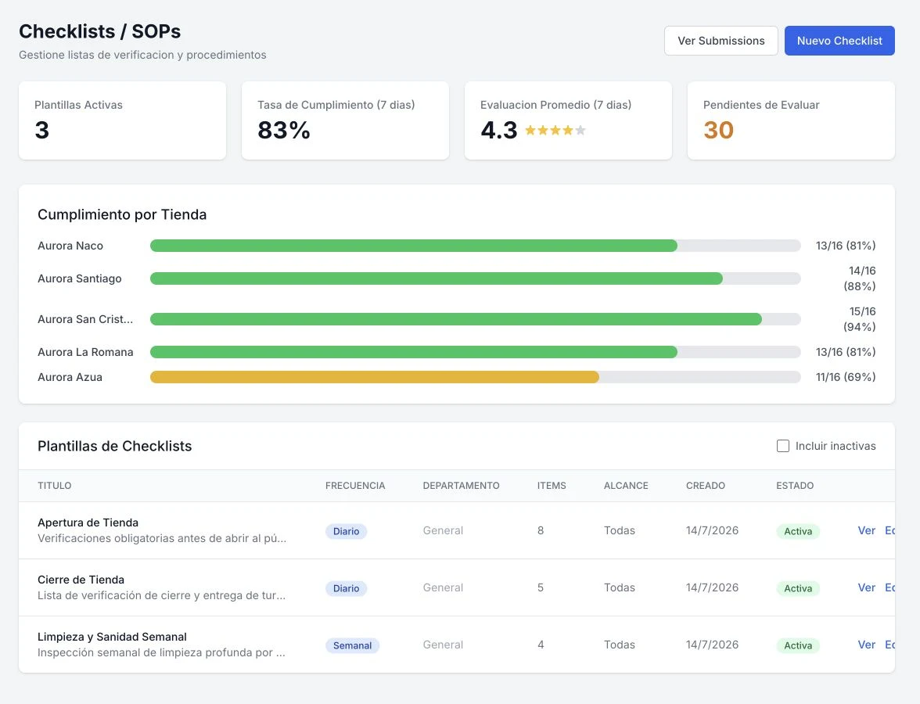Click the ITEMS column header
Viewport: 920px width, 704px height.
tap(552, 486)
